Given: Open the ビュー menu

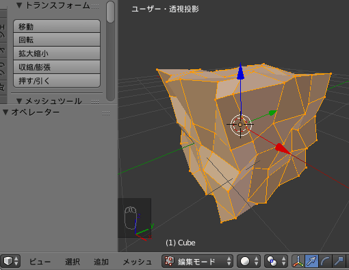Looking at the screenshot, I should (40, 262).
